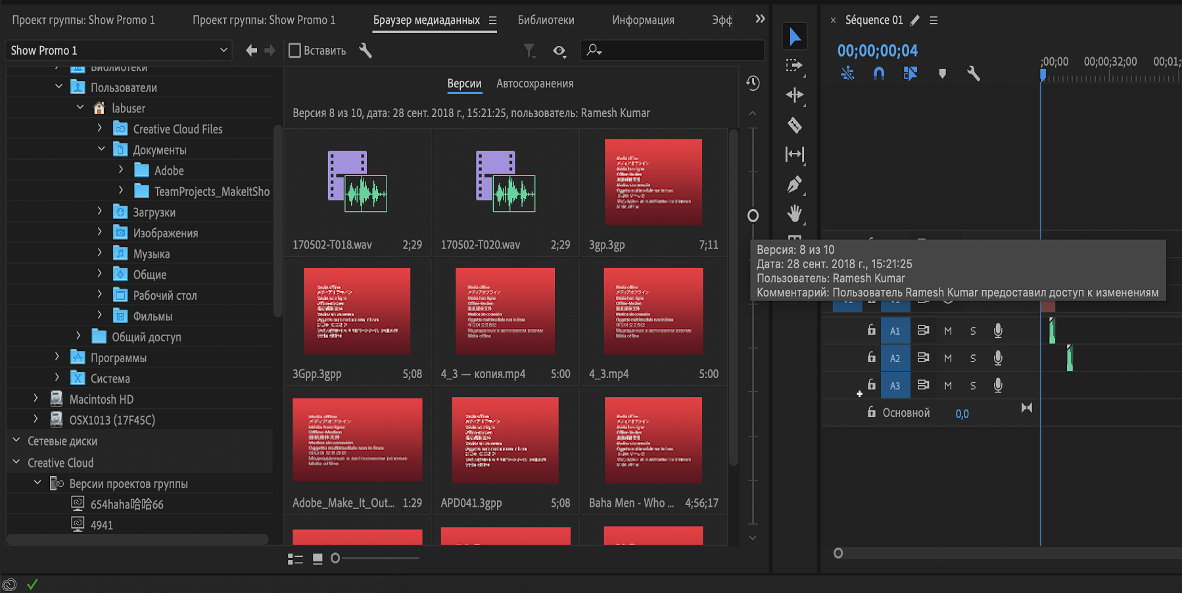
Task: Expand the Общий доступ folder
Action: pyautogui.click(x=79, y=336)
